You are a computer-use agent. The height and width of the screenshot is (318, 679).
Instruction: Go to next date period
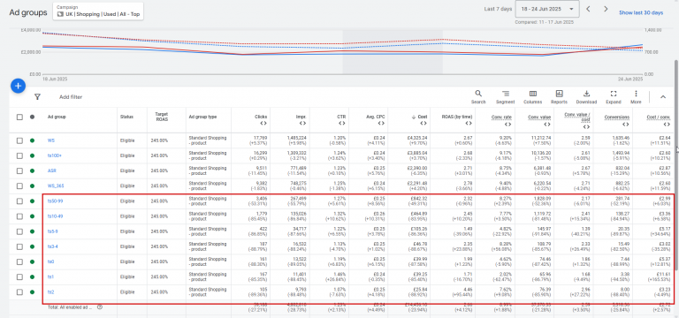click(606, 9)
